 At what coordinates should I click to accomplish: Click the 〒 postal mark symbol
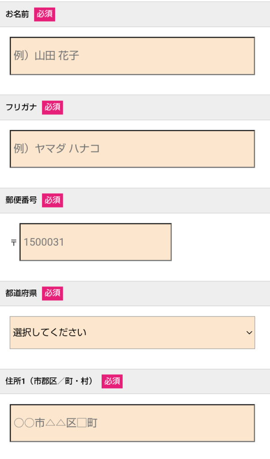[x=14, y=242]
